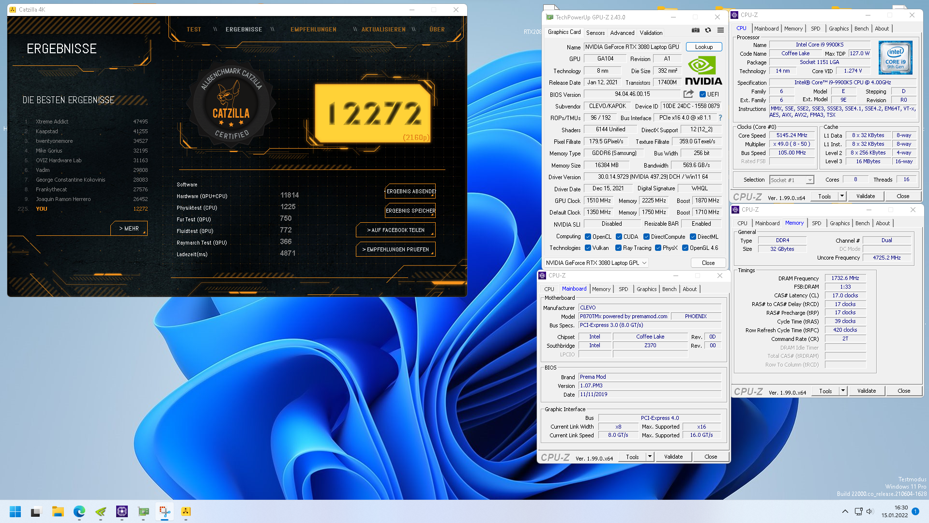The width and height of the screenshot is (929, 523).
Task: Open the NVIDIA GeForce taskbar icon
Action: pos(100,511)
